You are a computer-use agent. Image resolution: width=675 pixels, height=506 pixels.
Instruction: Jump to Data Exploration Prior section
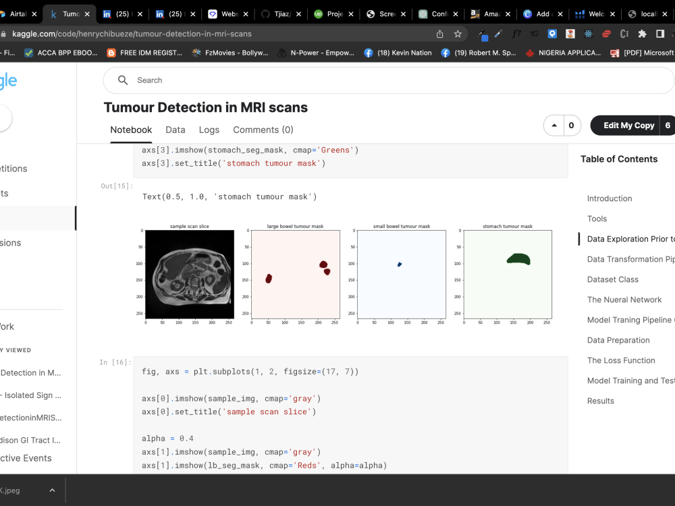(630, 239)
